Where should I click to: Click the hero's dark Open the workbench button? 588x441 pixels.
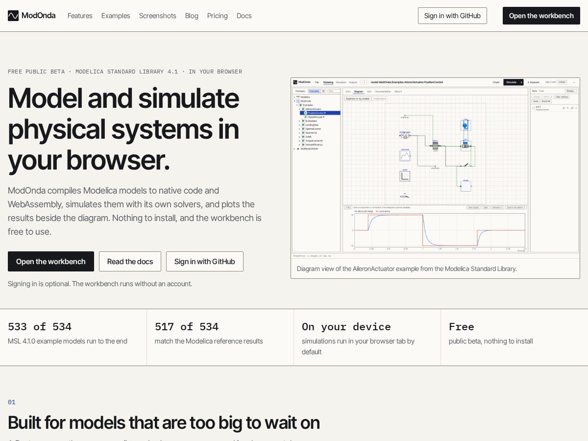coord(51,262)
